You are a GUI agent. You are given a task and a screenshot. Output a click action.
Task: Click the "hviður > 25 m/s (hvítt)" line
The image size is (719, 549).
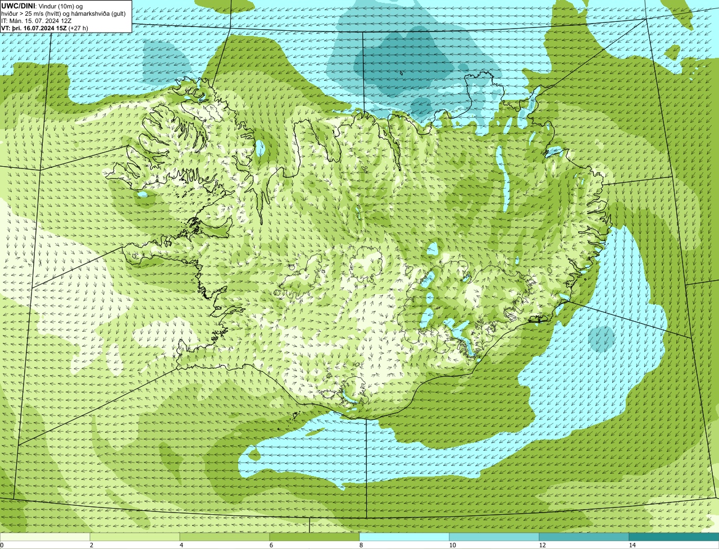pyautogui.click(x=31, y=14)
